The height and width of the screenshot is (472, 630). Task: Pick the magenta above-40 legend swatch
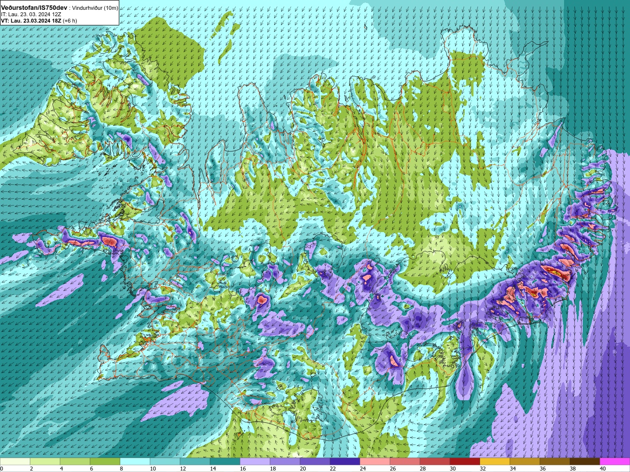615,462
